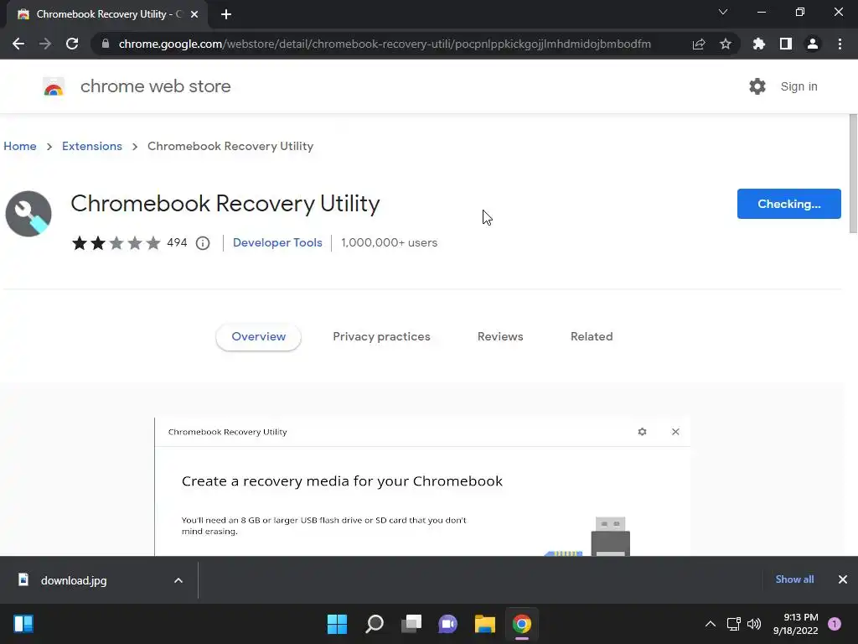858x644 pixels.
Task: Switch to the Reviews tab
Action: 500,337
